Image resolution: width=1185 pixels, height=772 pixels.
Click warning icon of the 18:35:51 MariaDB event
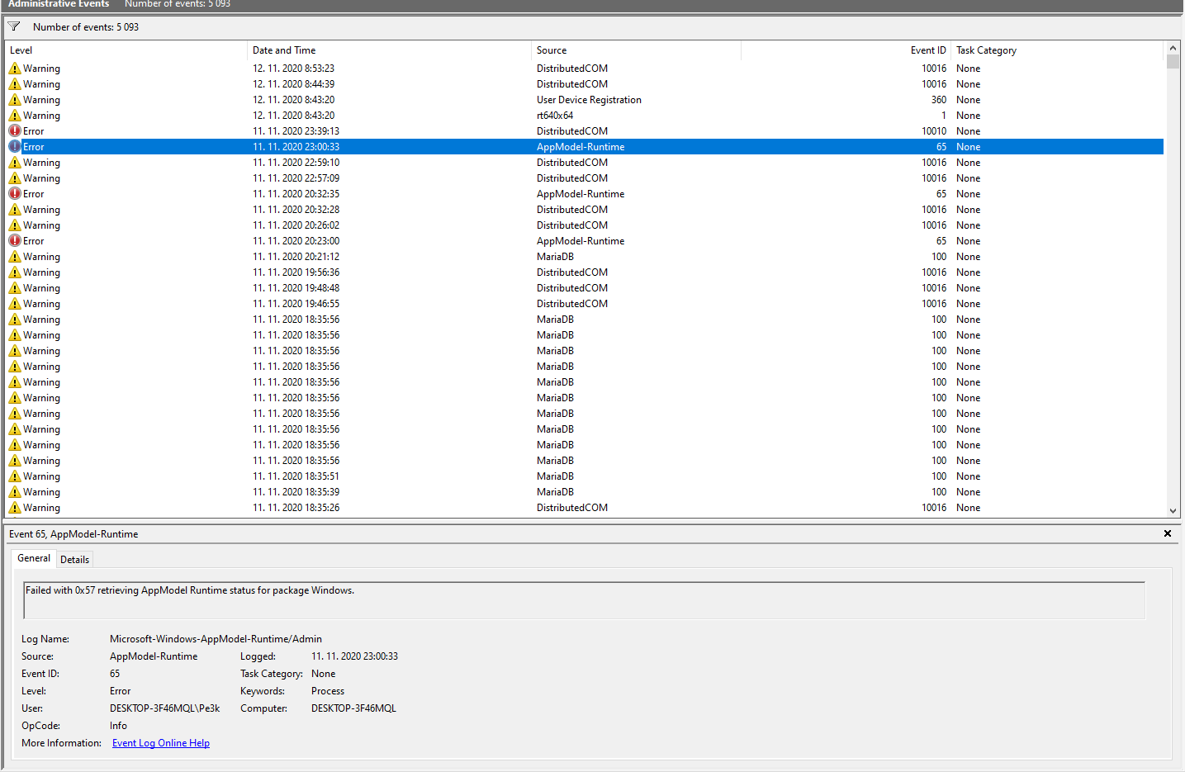click(15, 476)
